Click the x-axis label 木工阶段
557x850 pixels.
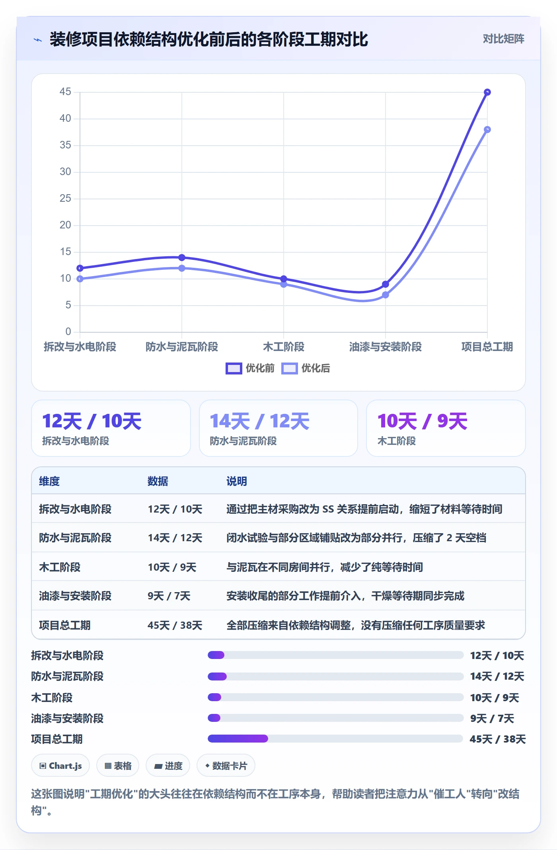(x=284, y=347)
